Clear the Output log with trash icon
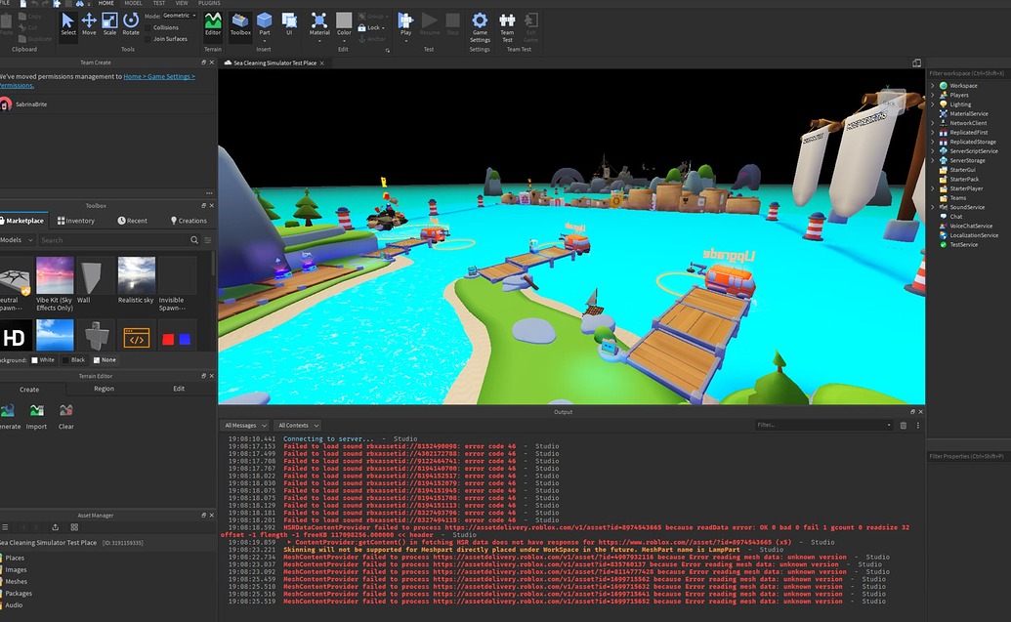Image resolution: width=1011 pixels, height=622 pixels. pyautogui.click(x=904, y=426)
